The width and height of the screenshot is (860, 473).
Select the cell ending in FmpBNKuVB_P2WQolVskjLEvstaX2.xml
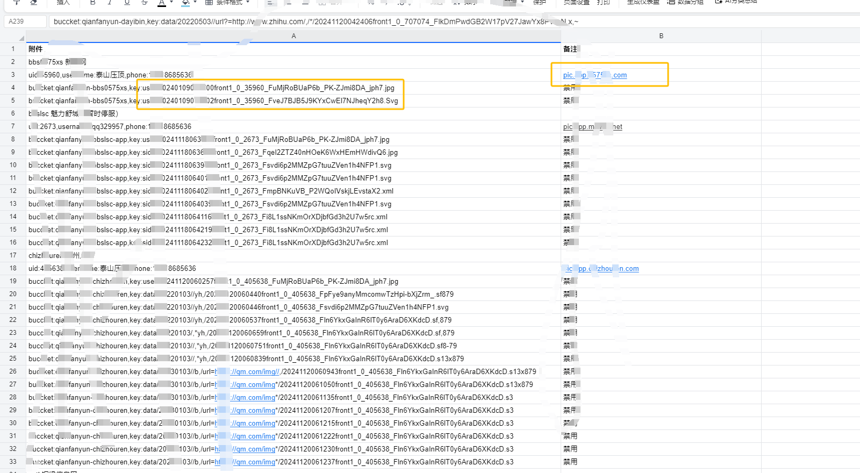click(293, 191)
